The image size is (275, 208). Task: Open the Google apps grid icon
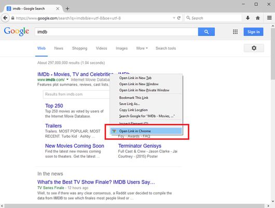click(x=235, y=32)
